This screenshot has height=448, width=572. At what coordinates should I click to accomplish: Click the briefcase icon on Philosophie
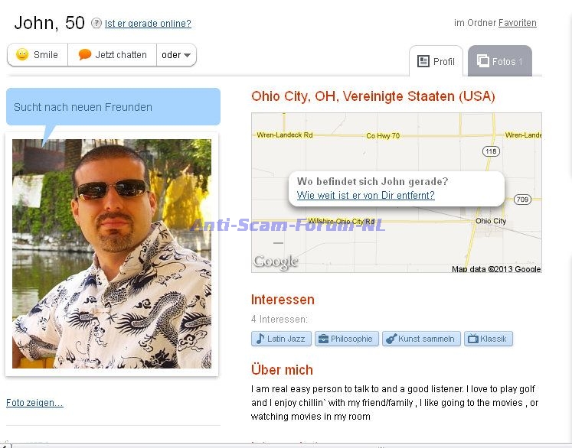tap(323, 339)
